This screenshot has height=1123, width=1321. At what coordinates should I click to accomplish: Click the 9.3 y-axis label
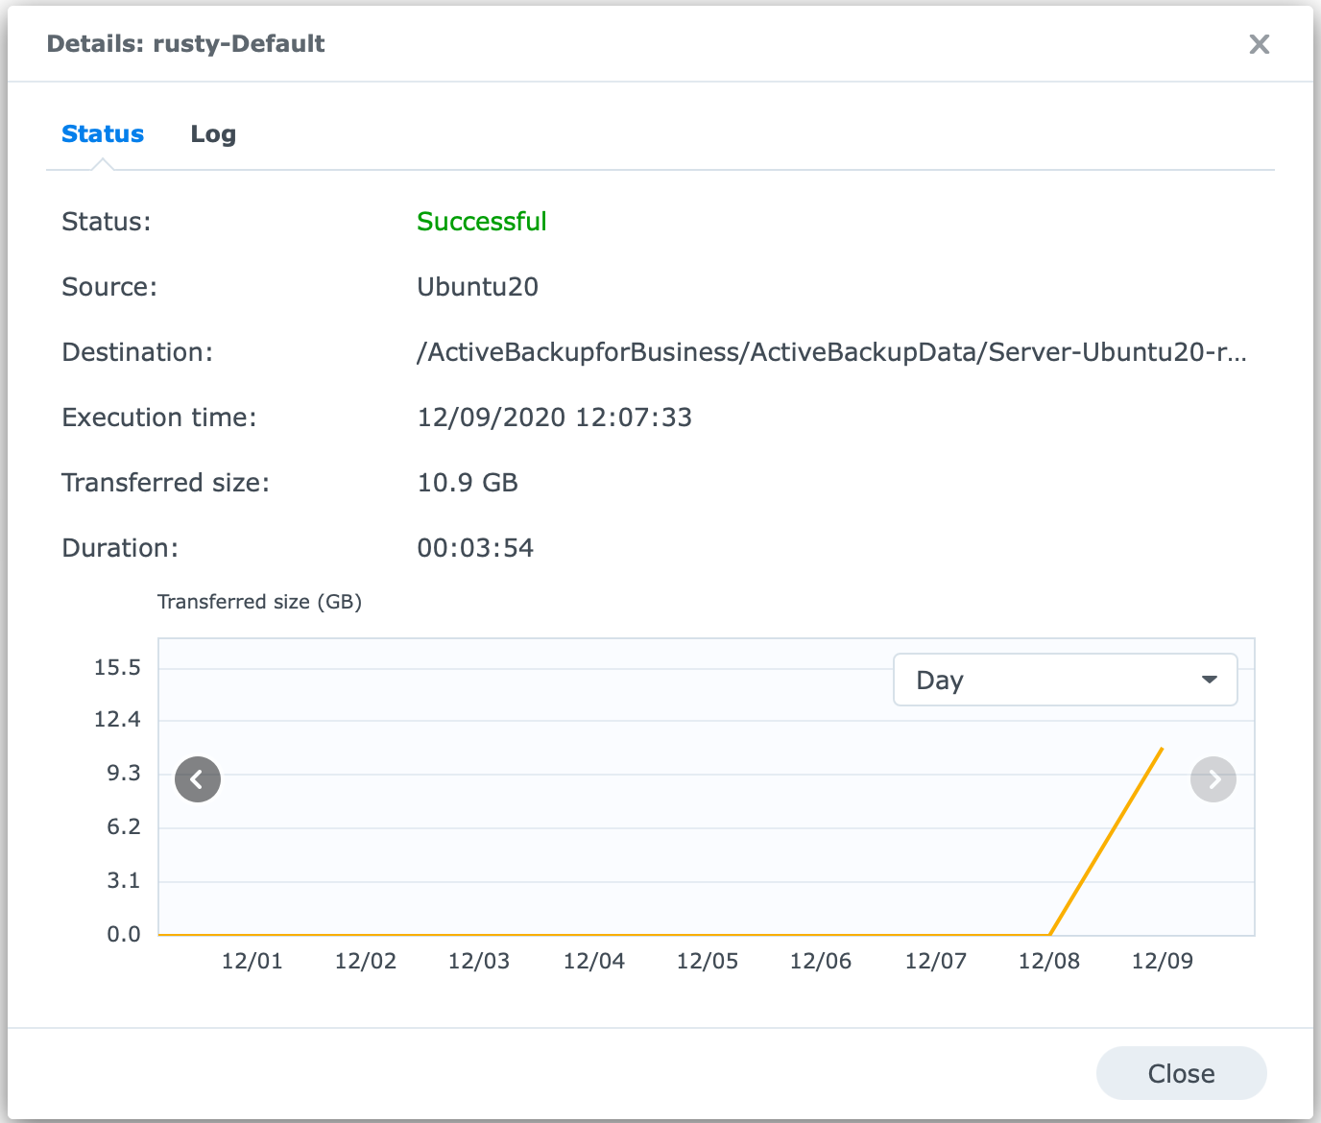coord(124,773)
